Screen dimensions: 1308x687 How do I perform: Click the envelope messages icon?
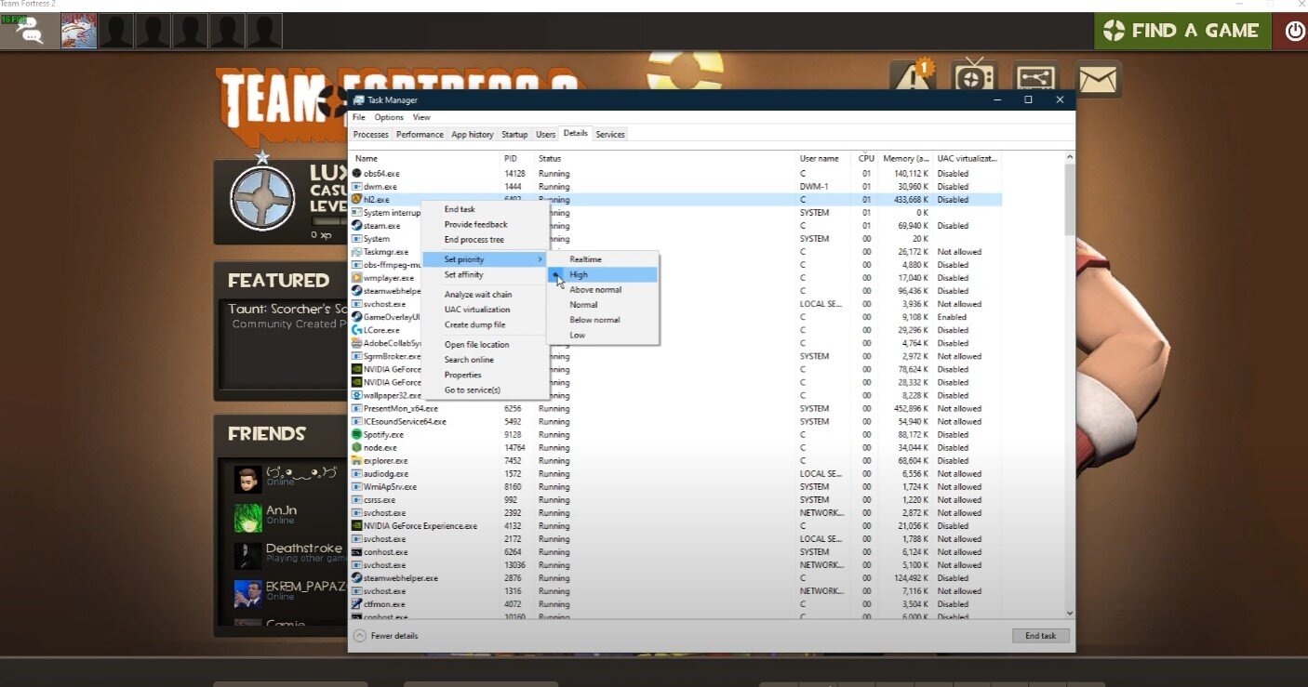[x=1098, y=80]
